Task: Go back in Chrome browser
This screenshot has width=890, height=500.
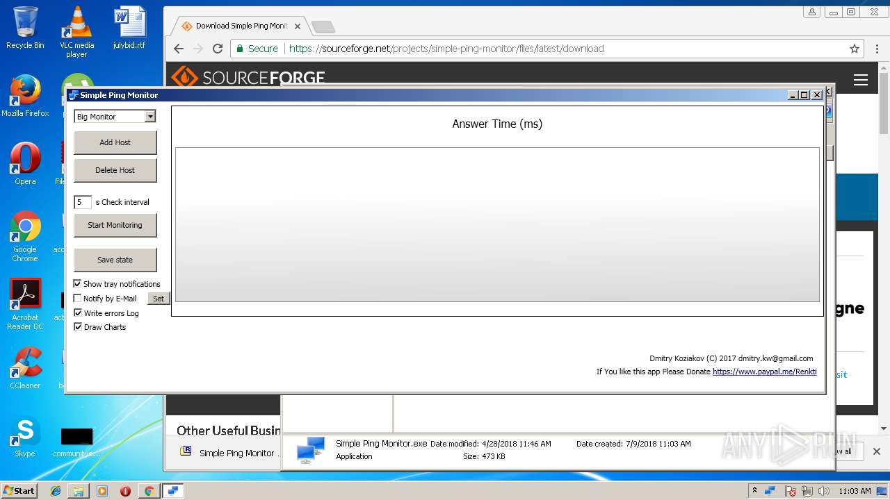Action: tap(179, 49)
